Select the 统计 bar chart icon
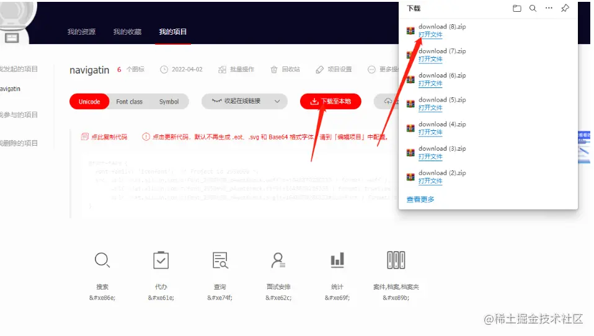Image resolution: width=594 pixels, height=336 pixels. click(337, 260)
